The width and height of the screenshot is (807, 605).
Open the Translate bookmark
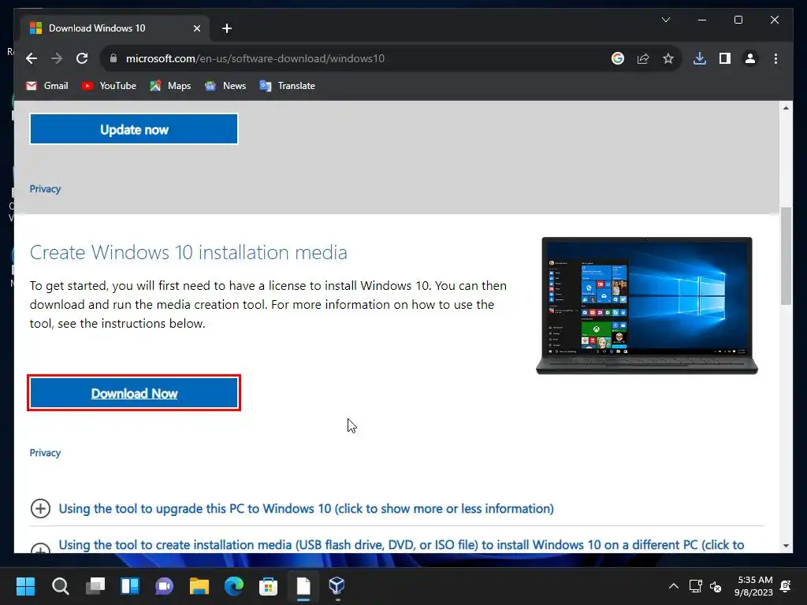(288, 86)
